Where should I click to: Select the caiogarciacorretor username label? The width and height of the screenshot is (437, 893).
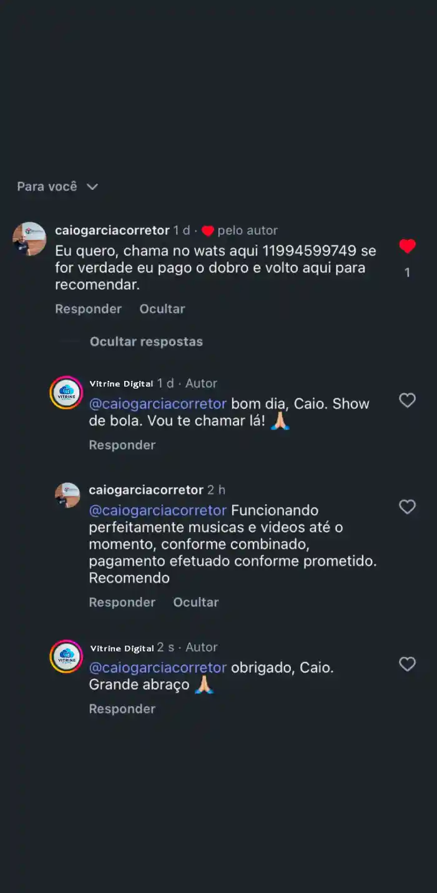112,230
